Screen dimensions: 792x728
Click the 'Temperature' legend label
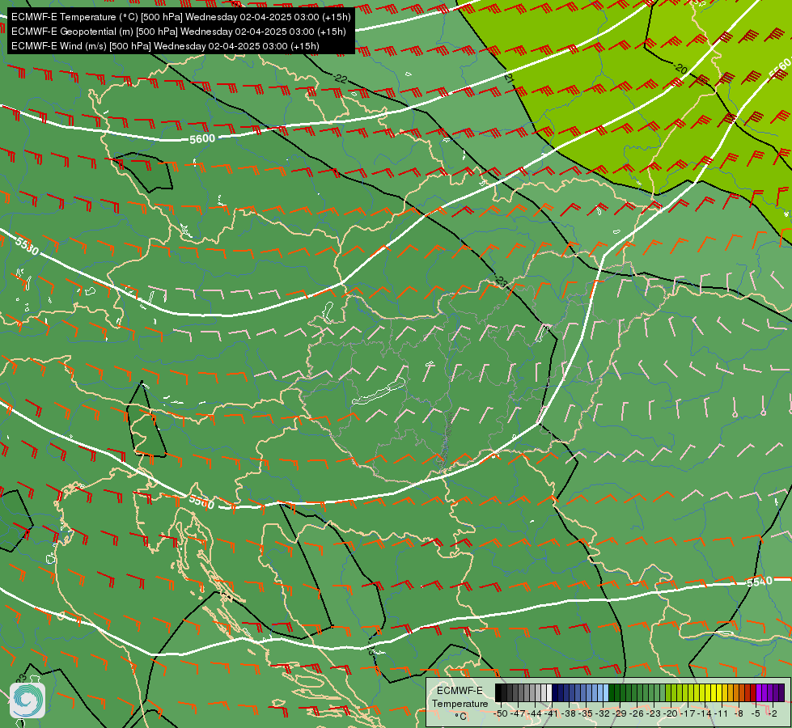point(460,703)
